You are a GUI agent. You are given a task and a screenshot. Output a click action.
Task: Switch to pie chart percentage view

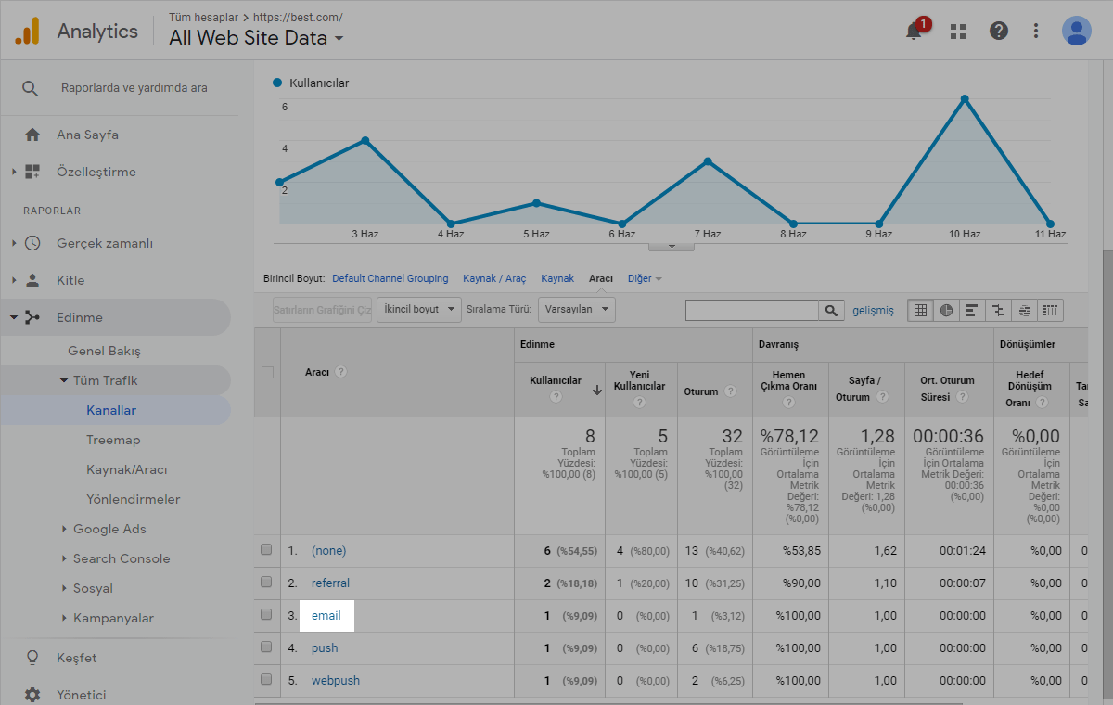point(946,310)
